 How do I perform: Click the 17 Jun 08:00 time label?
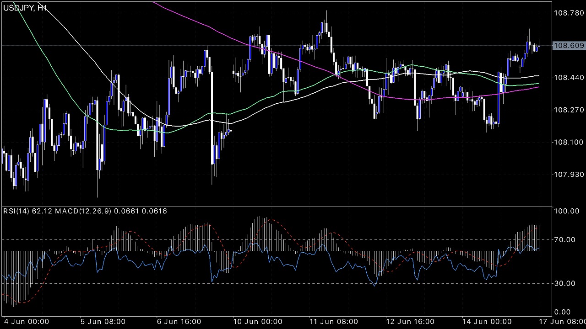click(x=563, y=322)
